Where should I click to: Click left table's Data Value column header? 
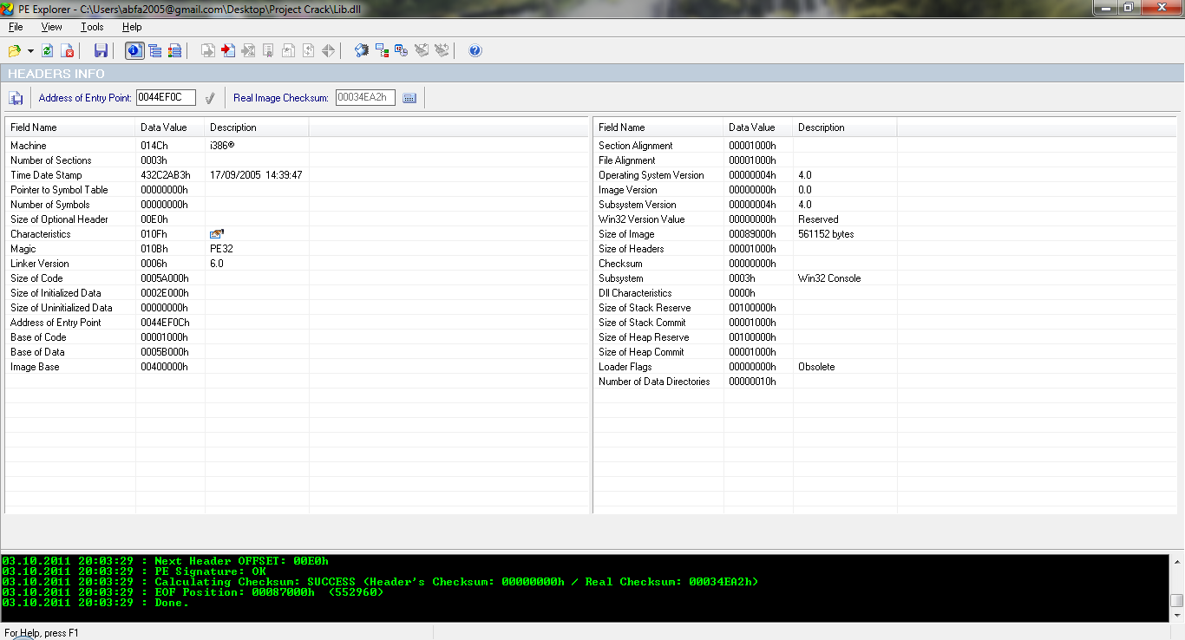coord(171,127)
